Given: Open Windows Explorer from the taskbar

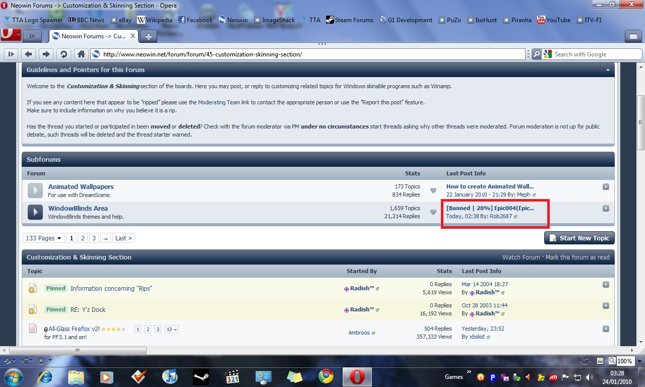Looking at the screenshot, I should (76, 377).
